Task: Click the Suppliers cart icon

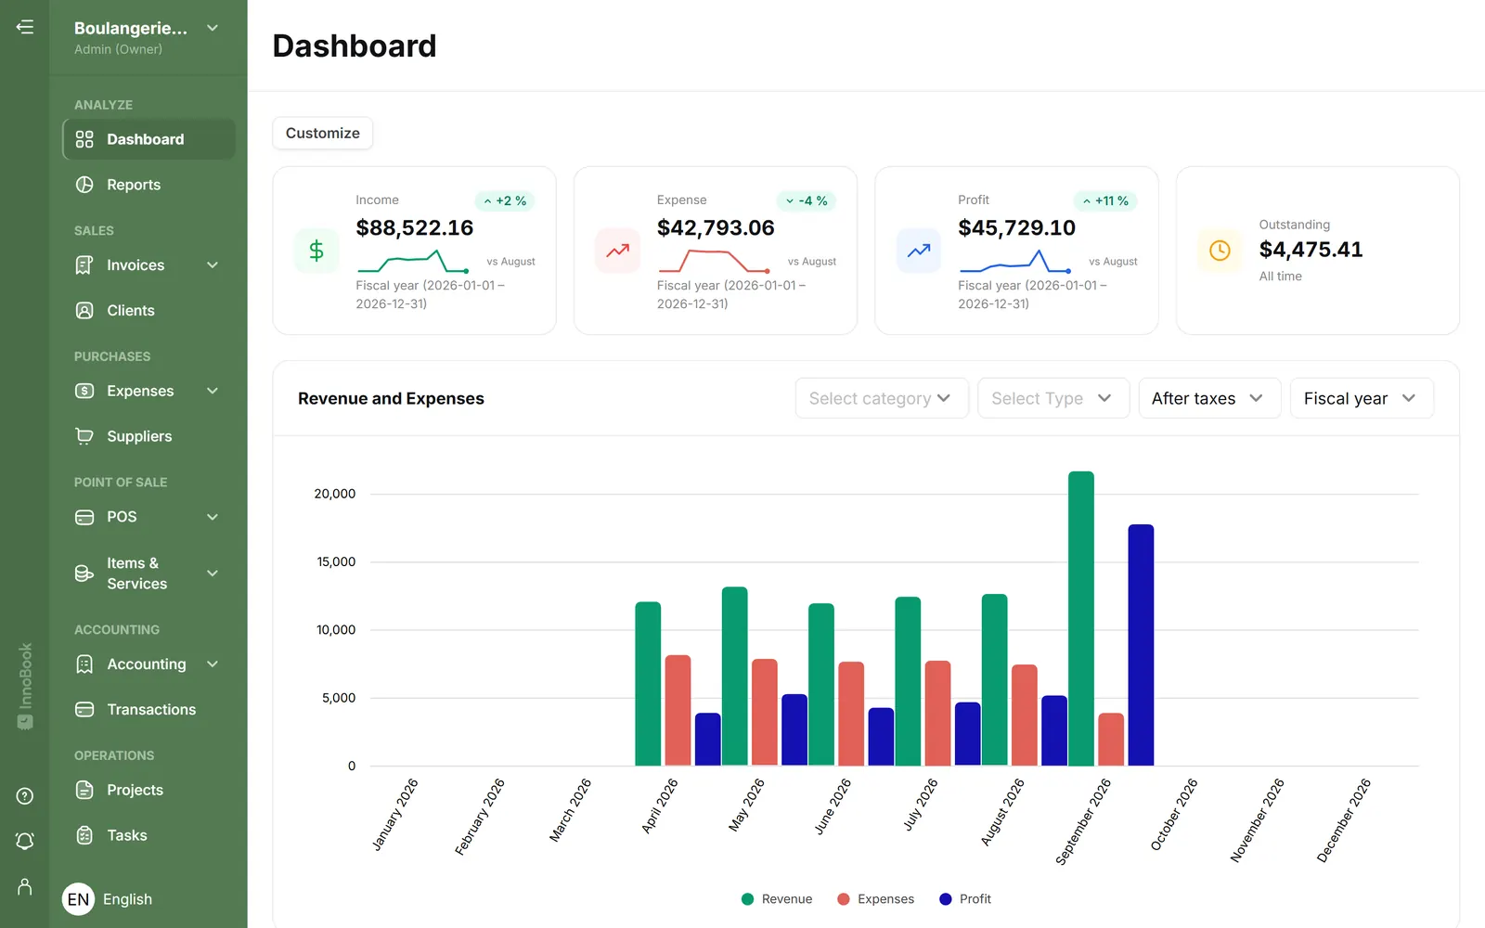Action: pos(84,436)
